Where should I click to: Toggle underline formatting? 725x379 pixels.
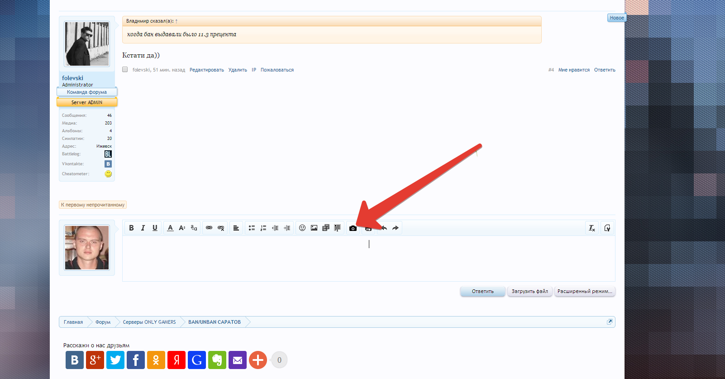(x=155, y=228)
